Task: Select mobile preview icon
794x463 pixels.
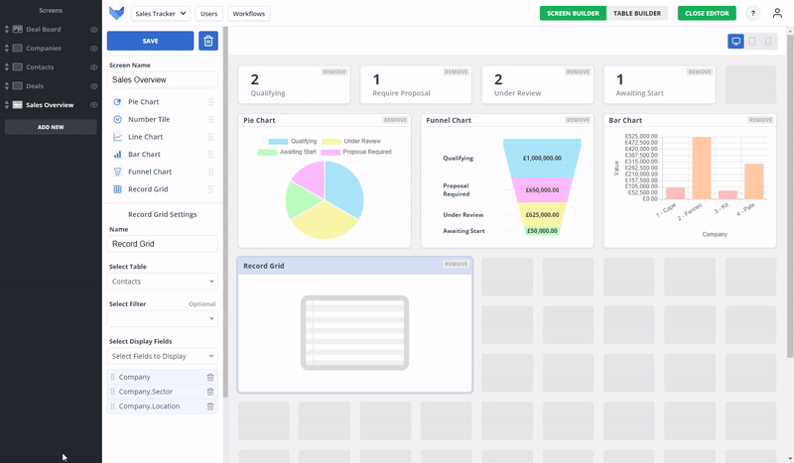Action: pos(768,41)
